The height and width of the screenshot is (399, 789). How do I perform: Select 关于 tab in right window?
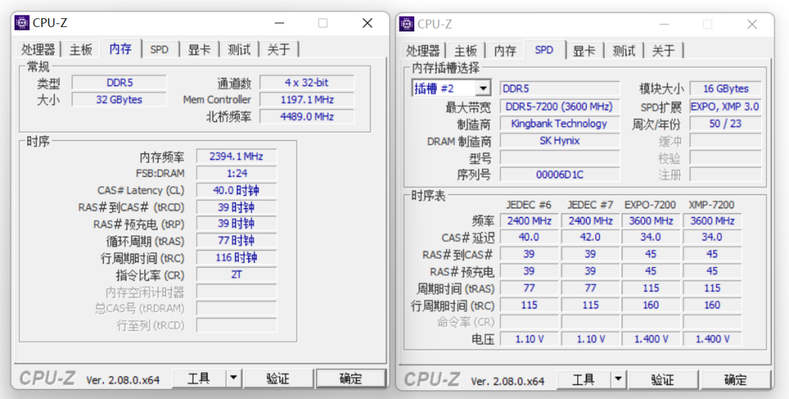tap(663, 51)
